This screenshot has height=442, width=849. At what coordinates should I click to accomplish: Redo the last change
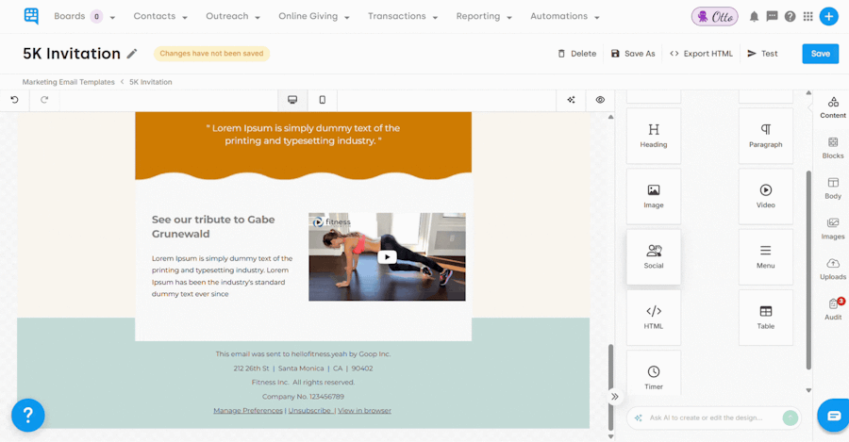pyautogui.click(x=44, y=100)
